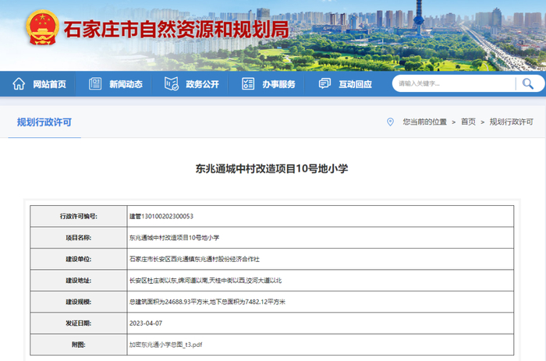Go to 规划行政许可 breadcrumb link
This screenshot has height=361, width=546.
click(x=511, y=122)
